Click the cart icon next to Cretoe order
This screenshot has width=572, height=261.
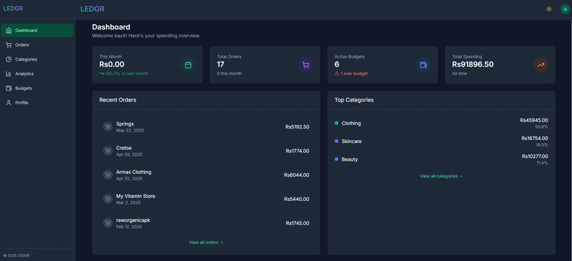pos(108,151)
